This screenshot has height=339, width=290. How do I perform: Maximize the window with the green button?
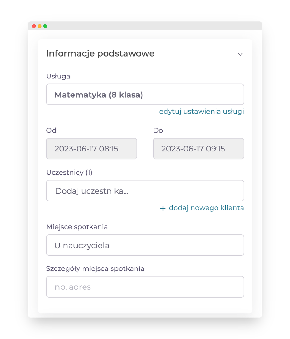[45, 26]
